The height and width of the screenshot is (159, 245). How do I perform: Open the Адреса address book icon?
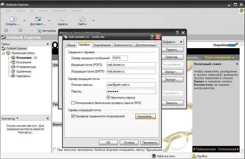[63, 19]
